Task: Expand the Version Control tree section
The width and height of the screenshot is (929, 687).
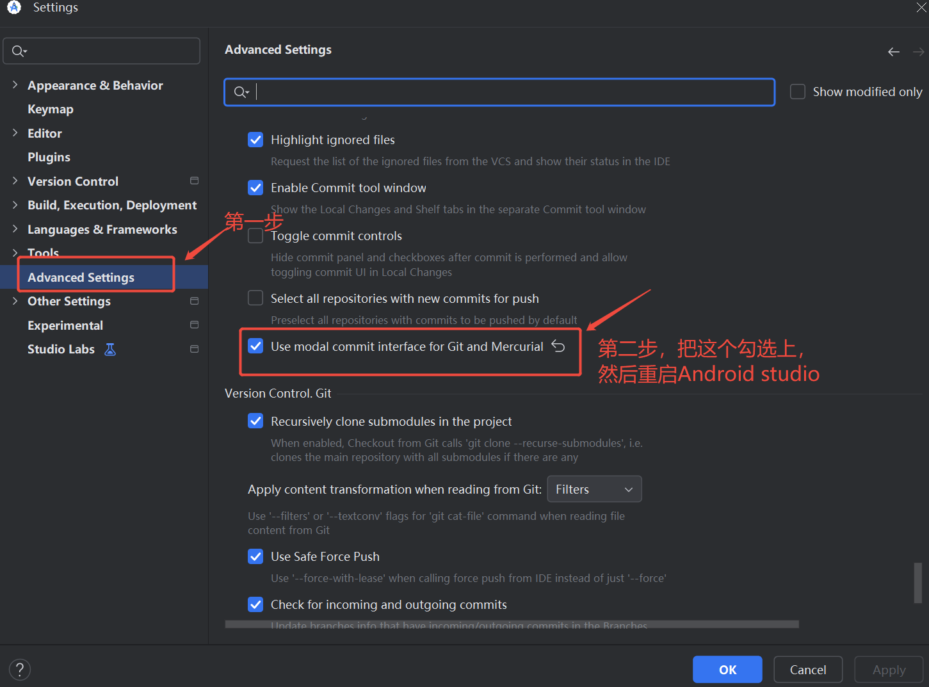Action: pos(15,181)
